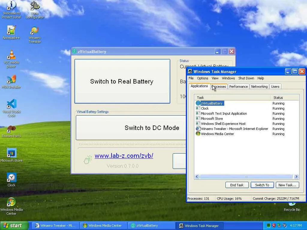Viewport: 307px width, 230px height.
Task: Click the Start button
Action: tap(14, 226)
